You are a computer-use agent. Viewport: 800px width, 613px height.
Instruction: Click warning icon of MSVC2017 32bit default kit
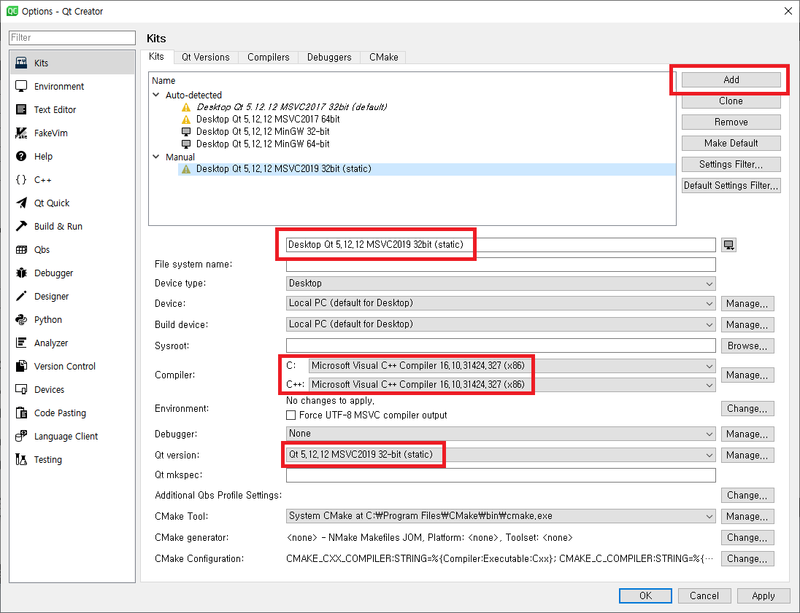186,107
